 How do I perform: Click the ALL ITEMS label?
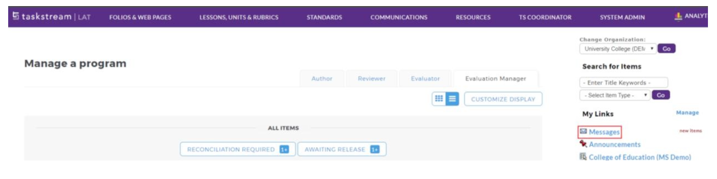283,128
